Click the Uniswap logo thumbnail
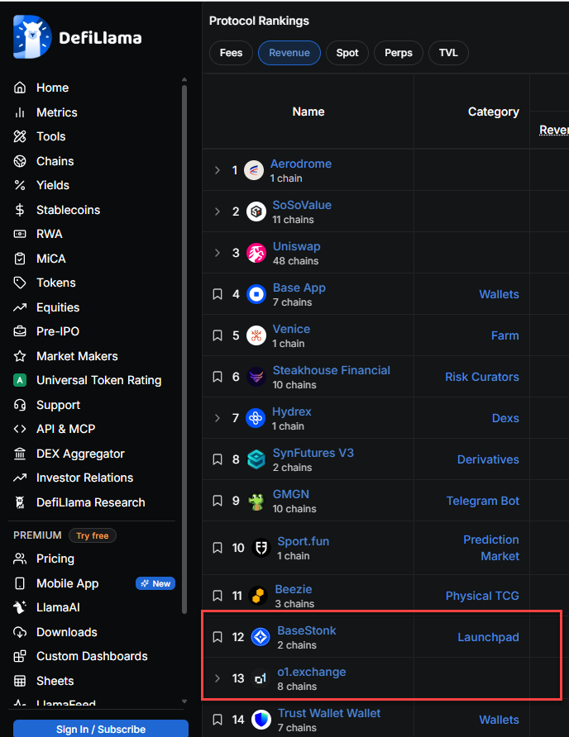 click(256, 253)
